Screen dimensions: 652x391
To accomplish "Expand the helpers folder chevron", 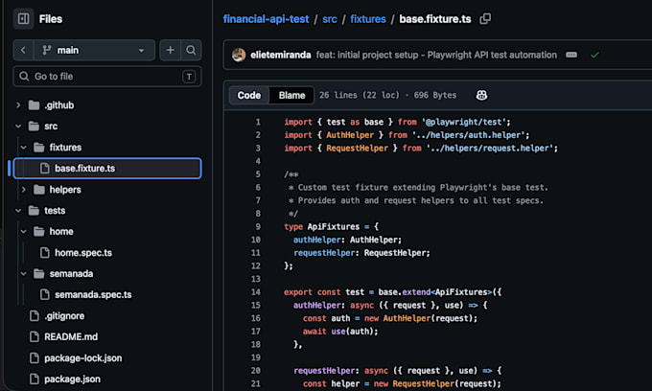I will coord(24,190).
